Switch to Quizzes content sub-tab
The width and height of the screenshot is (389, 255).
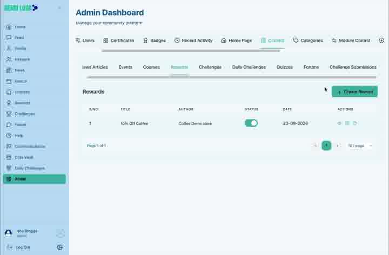[x=285, y=67]
